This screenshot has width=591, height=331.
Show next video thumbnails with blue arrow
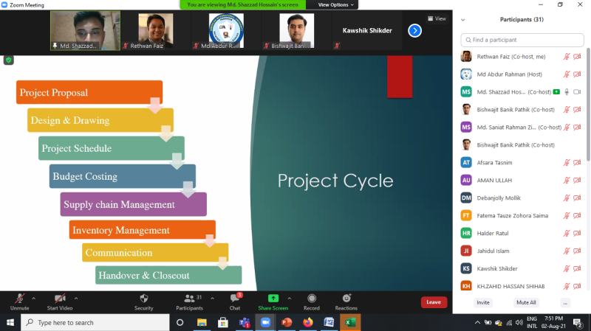point(414,30)
